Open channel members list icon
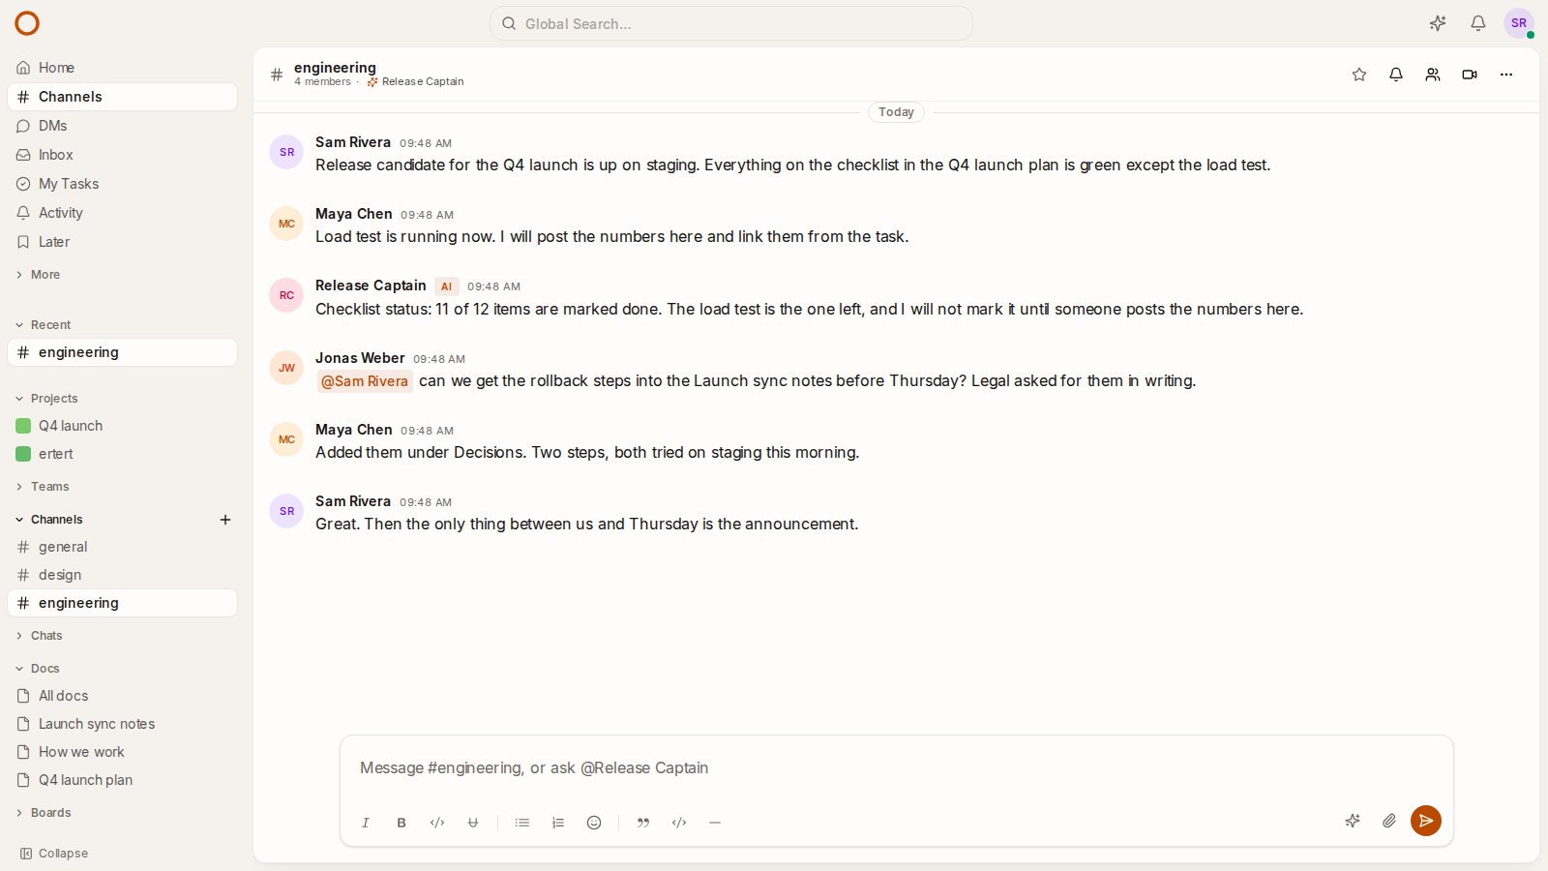1548x871 pixels. [x=1433, y=75]
